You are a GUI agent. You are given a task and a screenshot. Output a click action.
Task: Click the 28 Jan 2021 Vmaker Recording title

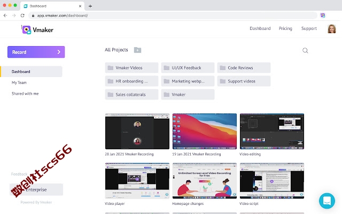tap(129, 154)
